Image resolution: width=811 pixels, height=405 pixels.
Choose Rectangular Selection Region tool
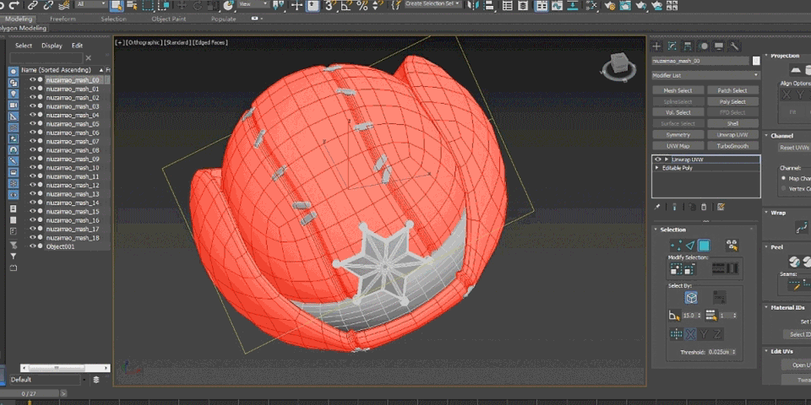[x=149, y=5]
